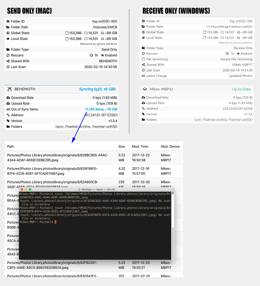Click the Send Only last scan 14:30:59 value
This screenshot has width=260, height=286.
pos(101,67)
